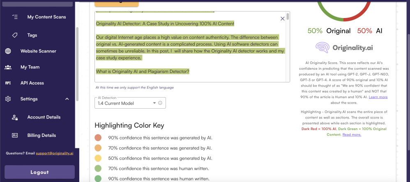Viewport: 410px width, 182px height.
Task: Close the scanned text with the X icon
Action: coord(282,18)
